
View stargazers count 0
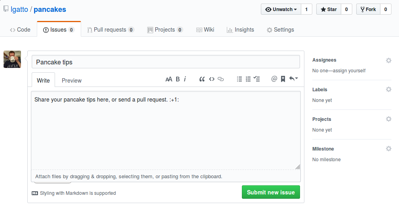(x=346, y=9)
